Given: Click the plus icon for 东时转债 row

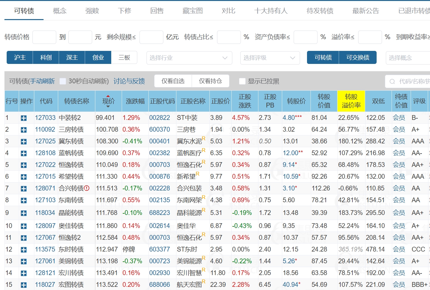Looking at the screenshot, I should [24, 250].
